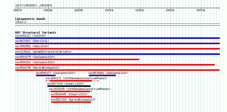Click the nsv5527328 (ByrskaBishop2022) label
Image resolution: width=227 pixels, height=112 pixels.
[x=73, y=100]
